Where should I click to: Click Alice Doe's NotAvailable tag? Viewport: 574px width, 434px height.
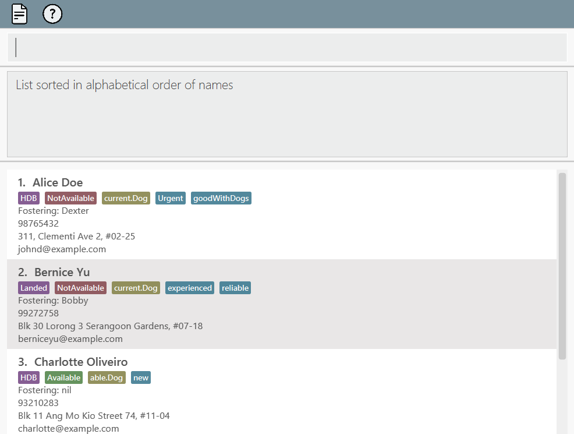point(70,198)
